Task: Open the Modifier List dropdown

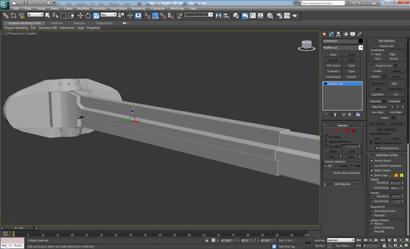Action: (x=361, y=47)
